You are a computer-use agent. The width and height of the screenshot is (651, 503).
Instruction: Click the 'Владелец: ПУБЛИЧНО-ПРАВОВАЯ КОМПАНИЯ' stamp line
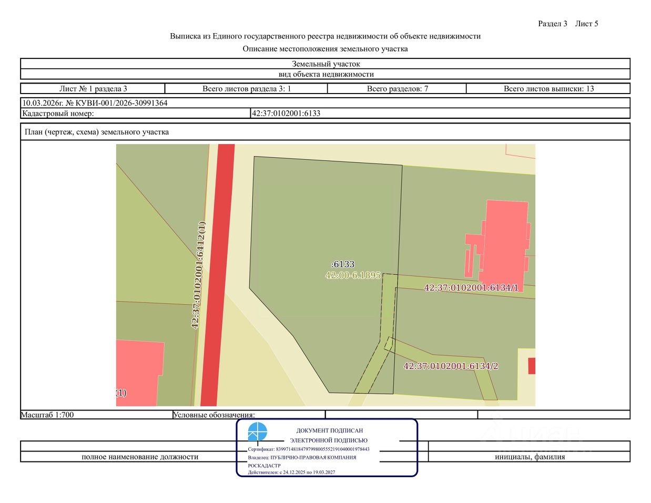302,457
